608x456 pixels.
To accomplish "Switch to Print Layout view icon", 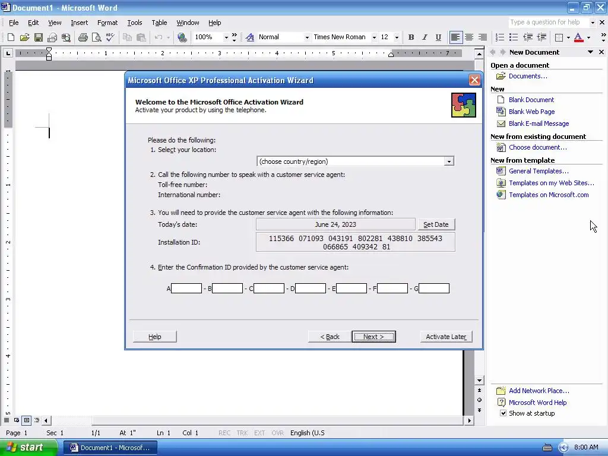I will [x=26, y=420].
